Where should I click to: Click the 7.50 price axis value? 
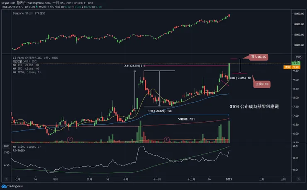(x=296, y=107)
